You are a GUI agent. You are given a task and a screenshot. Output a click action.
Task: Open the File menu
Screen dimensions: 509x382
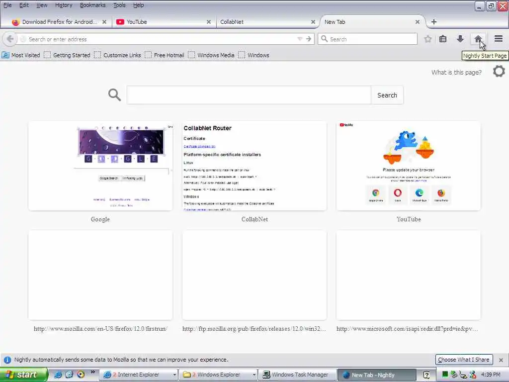[7, 5]
